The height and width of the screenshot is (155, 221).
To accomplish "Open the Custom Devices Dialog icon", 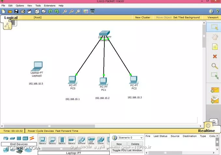I will coord(92,11).
